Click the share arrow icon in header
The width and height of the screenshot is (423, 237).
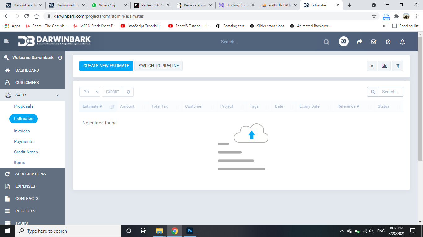[359, 42]
